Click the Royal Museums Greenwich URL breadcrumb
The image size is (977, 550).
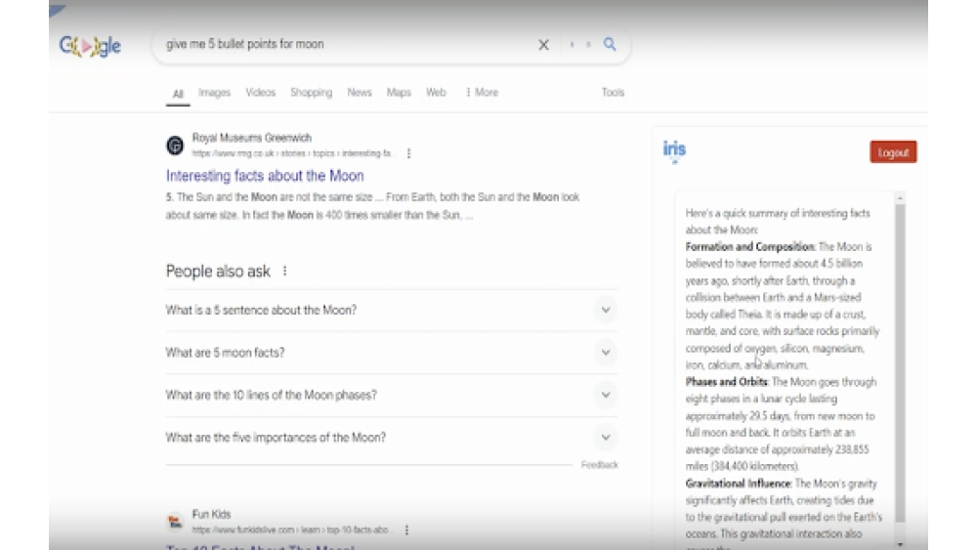pos(293,153)
